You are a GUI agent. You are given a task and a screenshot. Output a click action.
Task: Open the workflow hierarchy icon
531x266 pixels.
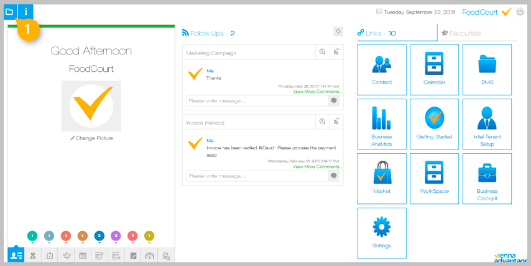click(x=33, y=255)
